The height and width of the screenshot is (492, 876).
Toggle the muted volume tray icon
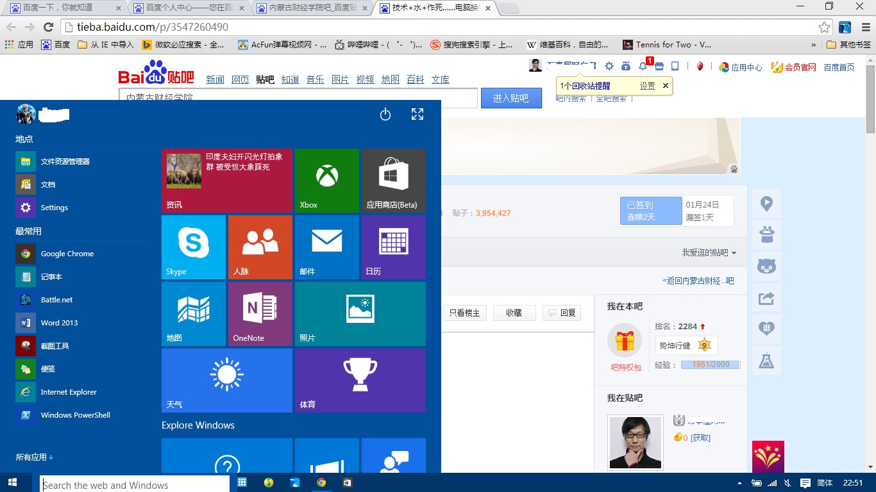tap(788, 483)
